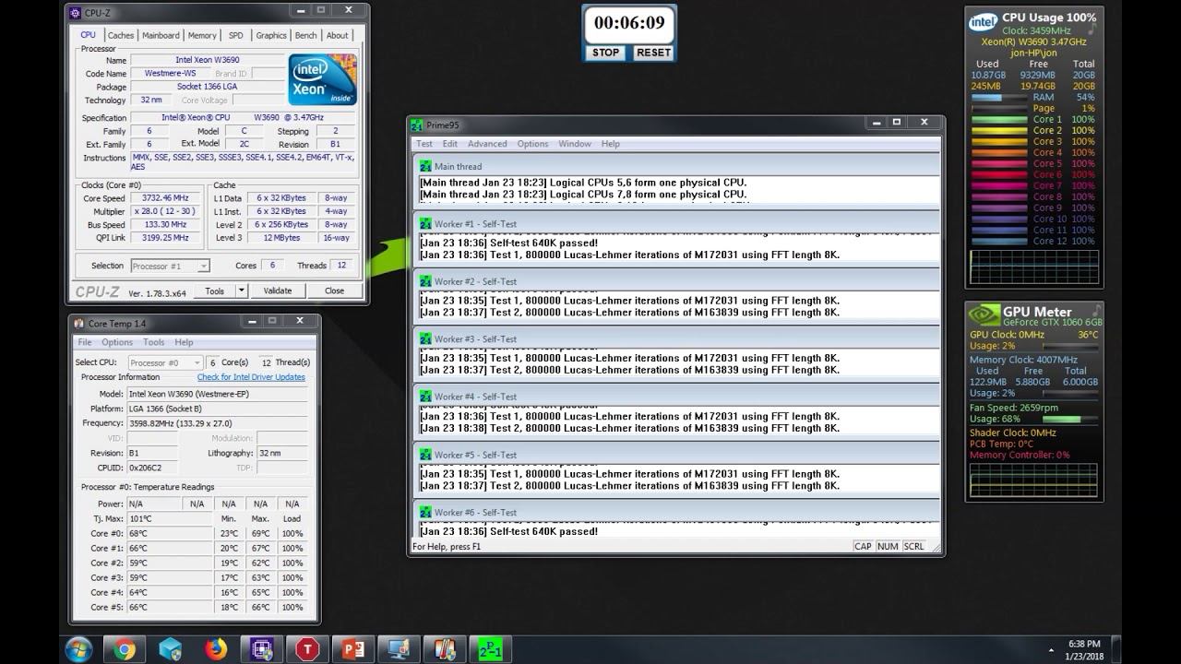Click the Intel logo in CPU Usage gadget
Image resolution: width=1181 pixels, height=664 pixels.
[984, 20]
